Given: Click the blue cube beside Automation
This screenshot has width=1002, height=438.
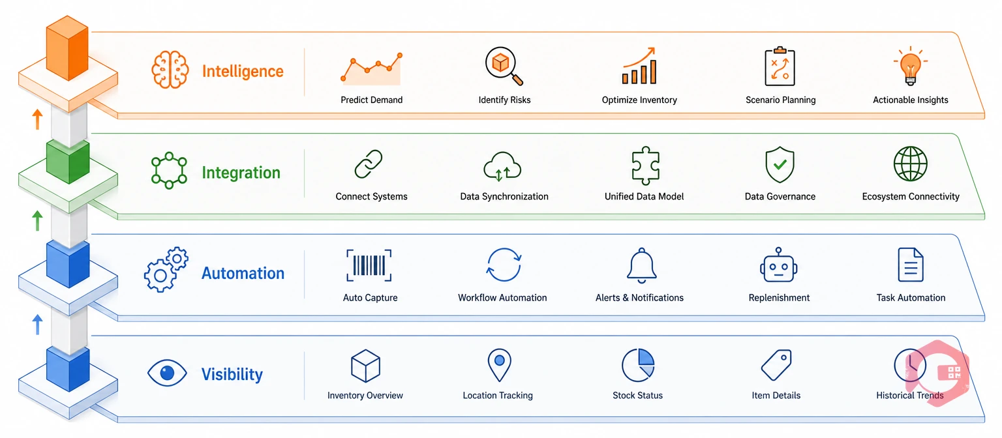Looking at the screenshot, I should pyautogui.click(x=67, y=263).
